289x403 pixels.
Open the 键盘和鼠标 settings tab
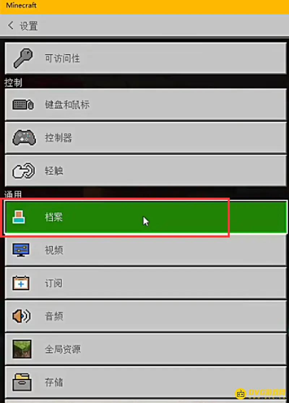tap(146, 105)
